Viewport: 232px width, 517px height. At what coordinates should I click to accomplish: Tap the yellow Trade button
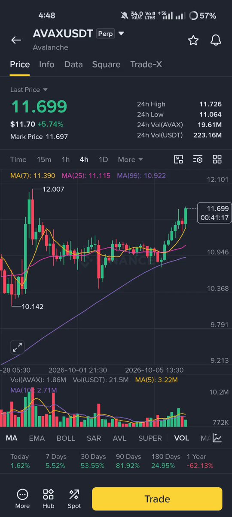point(157,499)
